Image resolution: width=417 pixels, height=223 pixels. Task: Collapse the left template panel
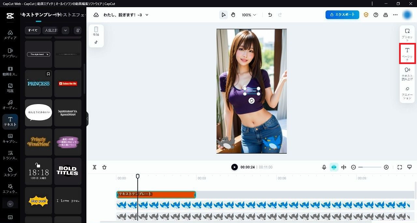[87, 119]
